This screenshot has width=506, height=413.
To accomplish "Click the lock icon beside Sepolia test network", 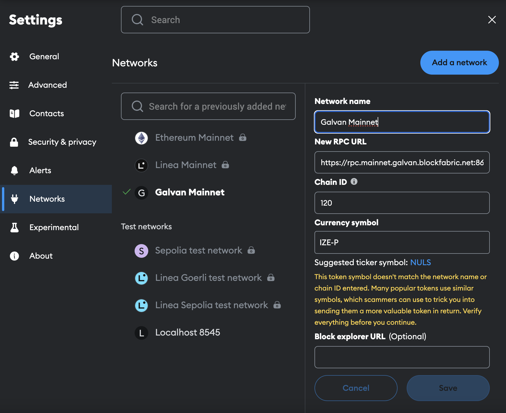I will [x=251, y=250].
